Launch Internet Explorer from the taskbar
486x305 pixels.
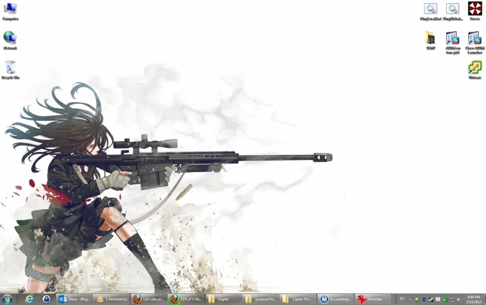click(29, 299)
